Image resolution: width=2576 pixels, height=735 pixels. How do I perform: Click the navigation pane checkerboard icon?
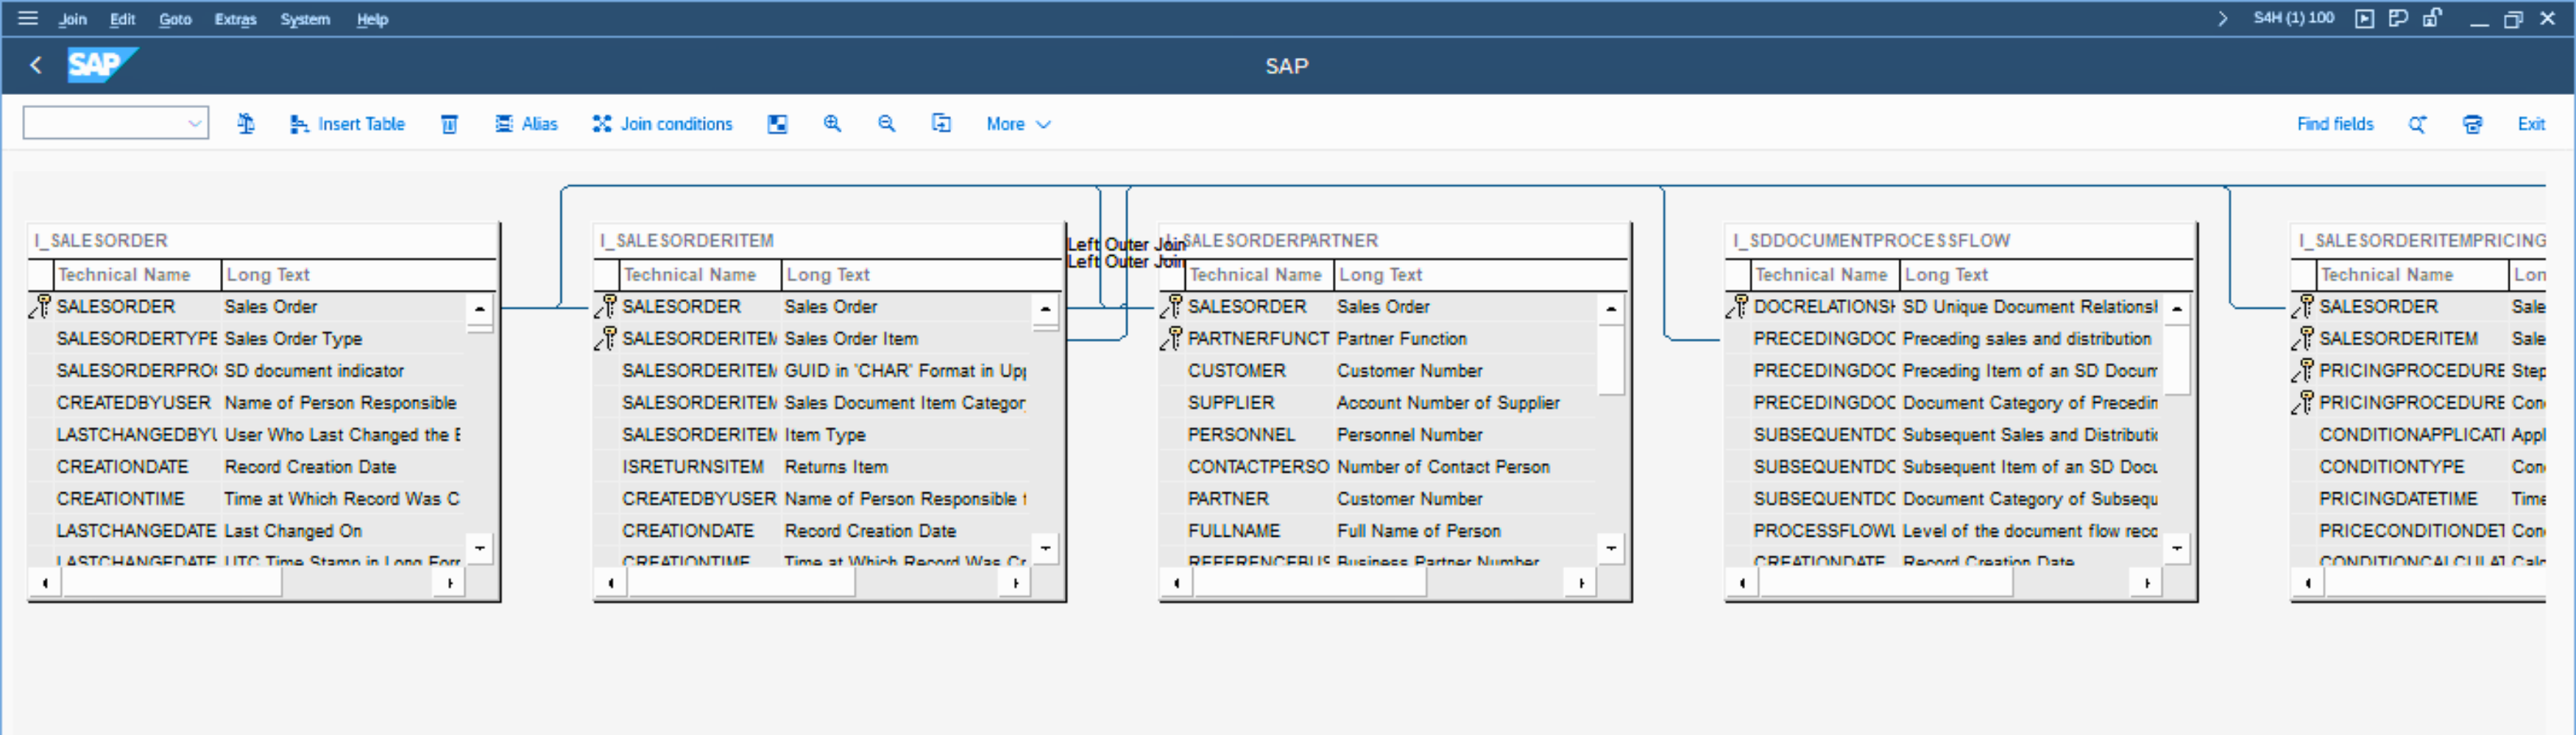coord(777,123)
